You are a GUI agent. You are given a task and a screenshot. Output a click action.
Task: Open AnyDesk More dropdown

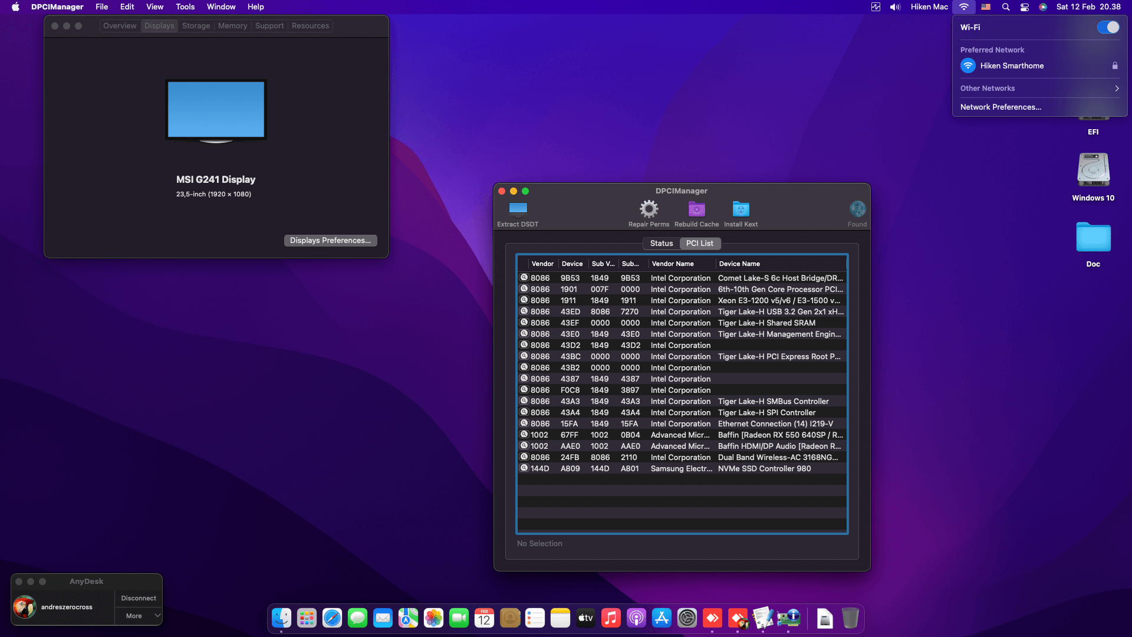coord(139,616)
